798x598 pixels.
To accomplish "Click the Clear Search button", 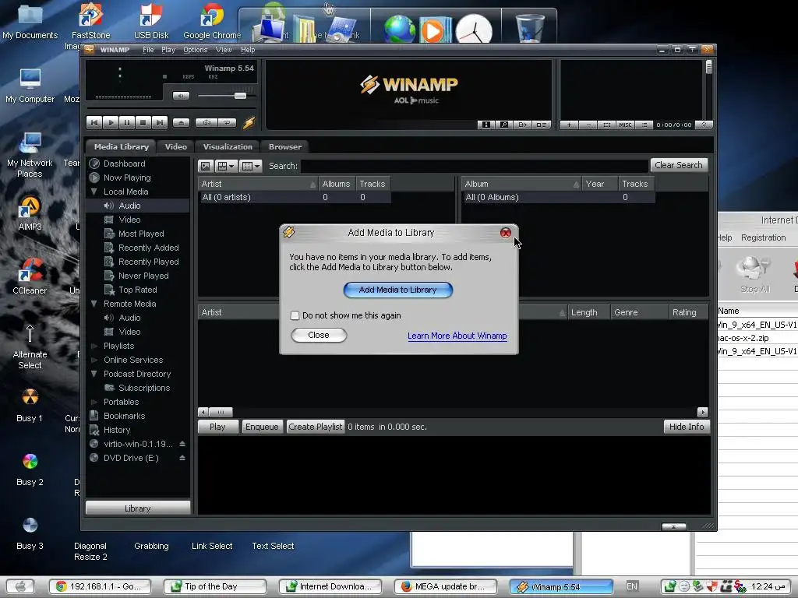I will pos(679,165).
